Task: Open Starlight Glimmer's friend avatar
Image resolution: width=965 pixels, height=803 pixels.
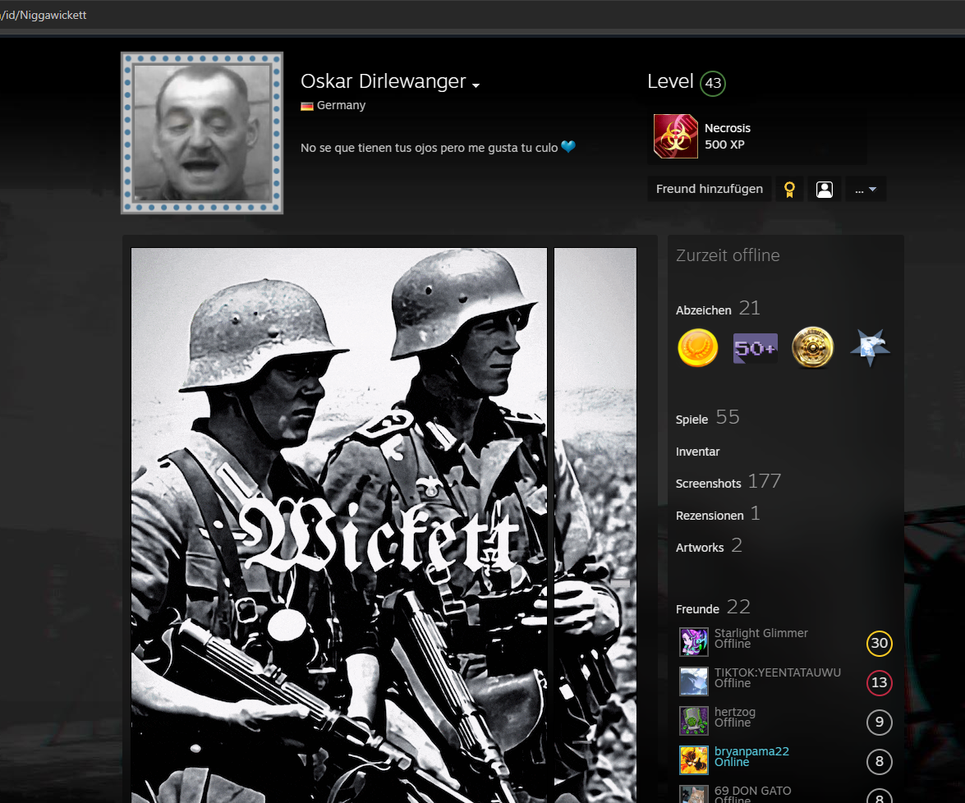Action: (693, 641)
